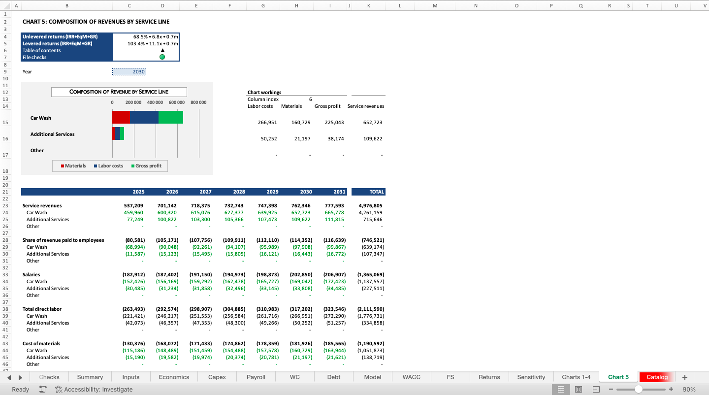
Task: Click the next sheet navigation arrow
Action: (x=20, y=377)
